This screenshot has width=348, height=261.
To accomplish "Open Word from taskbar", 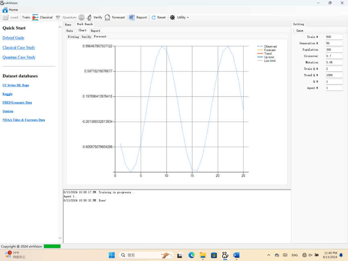I will 237,255.
